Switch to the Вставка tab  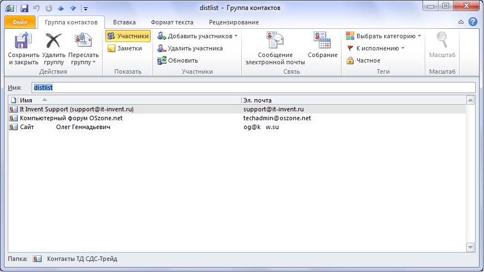124,22
